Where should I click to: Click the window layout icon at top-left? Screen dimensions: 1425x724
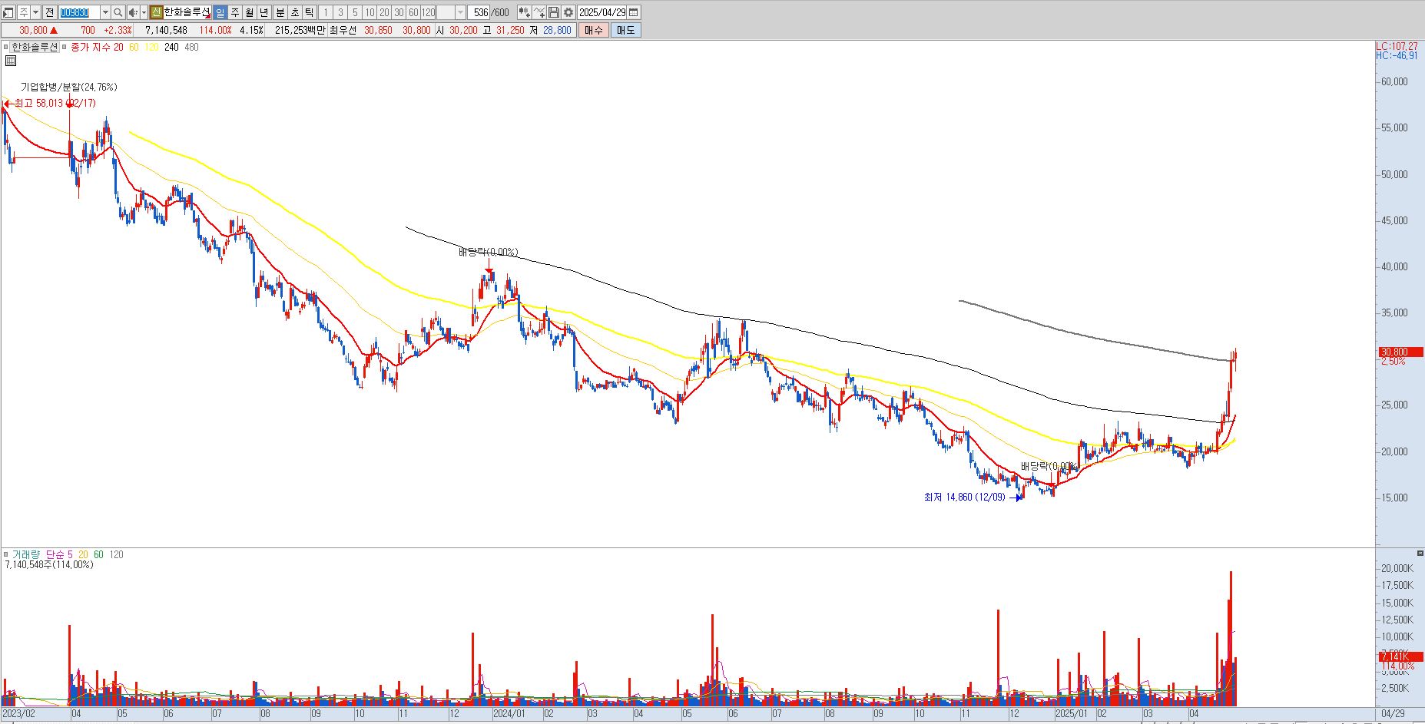[8, 12]
